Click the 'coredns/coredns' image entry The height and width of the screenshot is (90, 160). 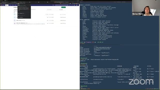98,79
